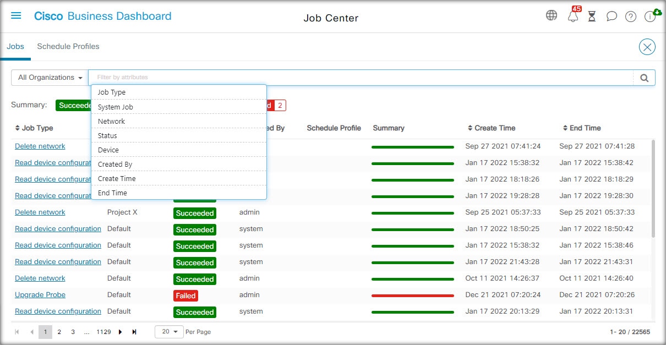Click the Schedule Profile column header

[x=334, y=128]
